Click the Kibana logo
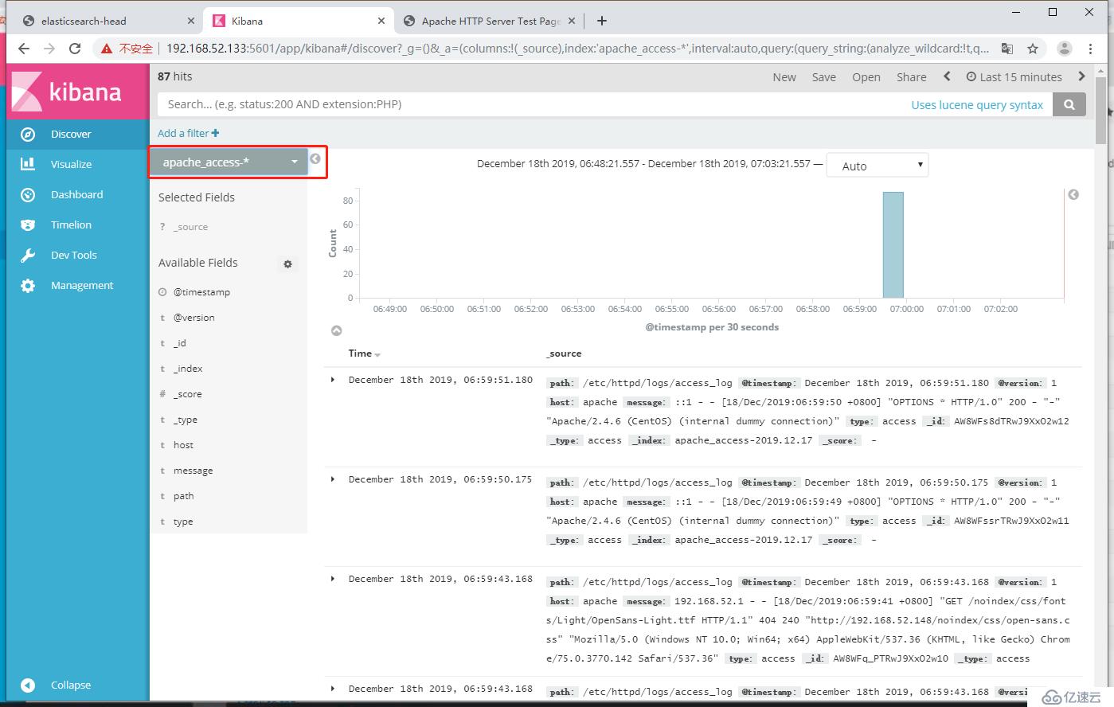Image resolution: width=1114 pixels, height=707 pixels. click(78, 92)
